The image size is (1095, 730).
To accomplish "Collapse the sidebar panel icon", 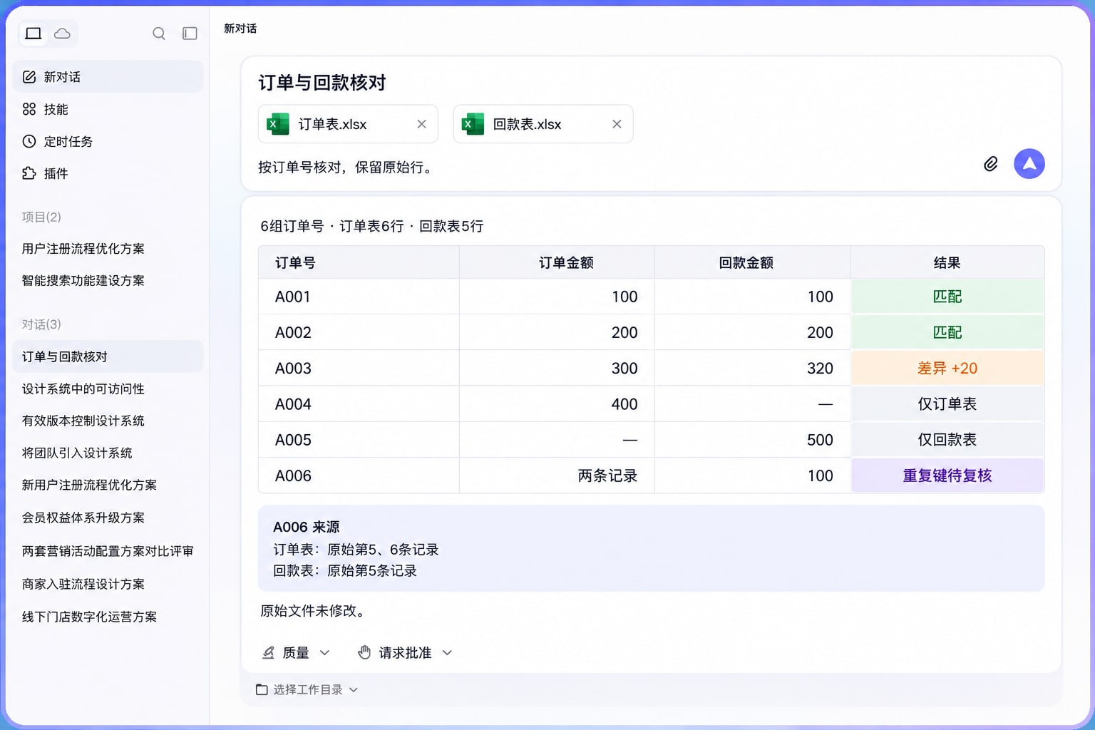I will point(190,34).
